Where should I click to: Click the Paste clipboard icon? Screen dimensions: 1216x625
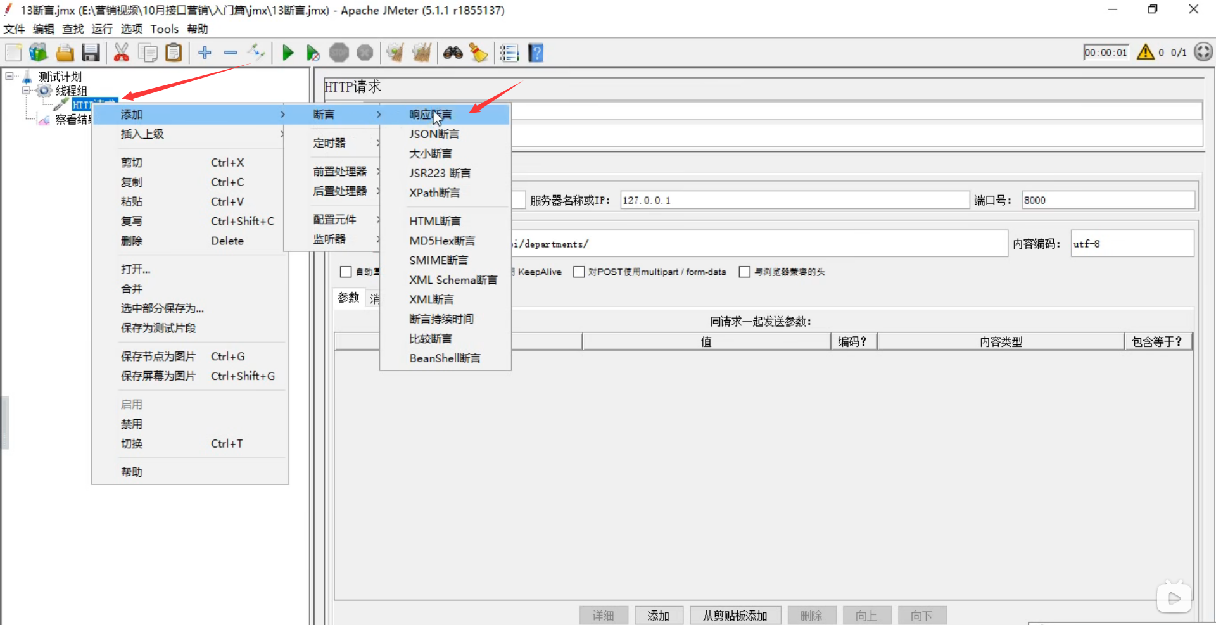pos(174,53)
